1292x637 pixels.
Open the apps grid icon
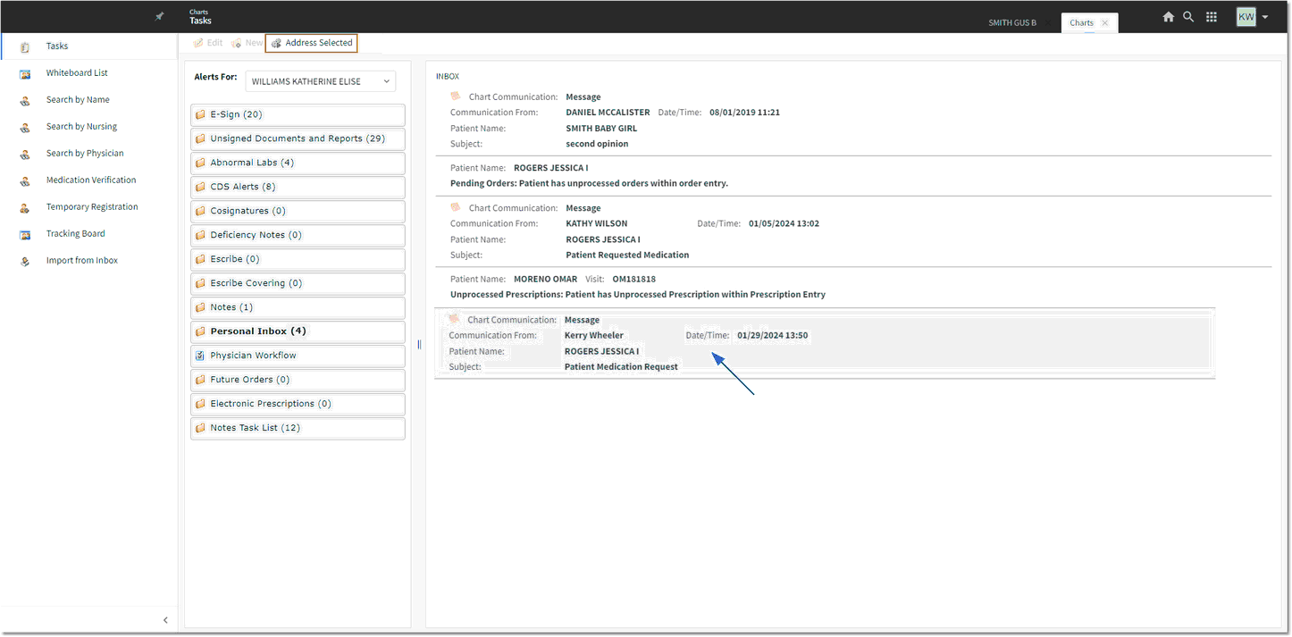point(1212,17)
